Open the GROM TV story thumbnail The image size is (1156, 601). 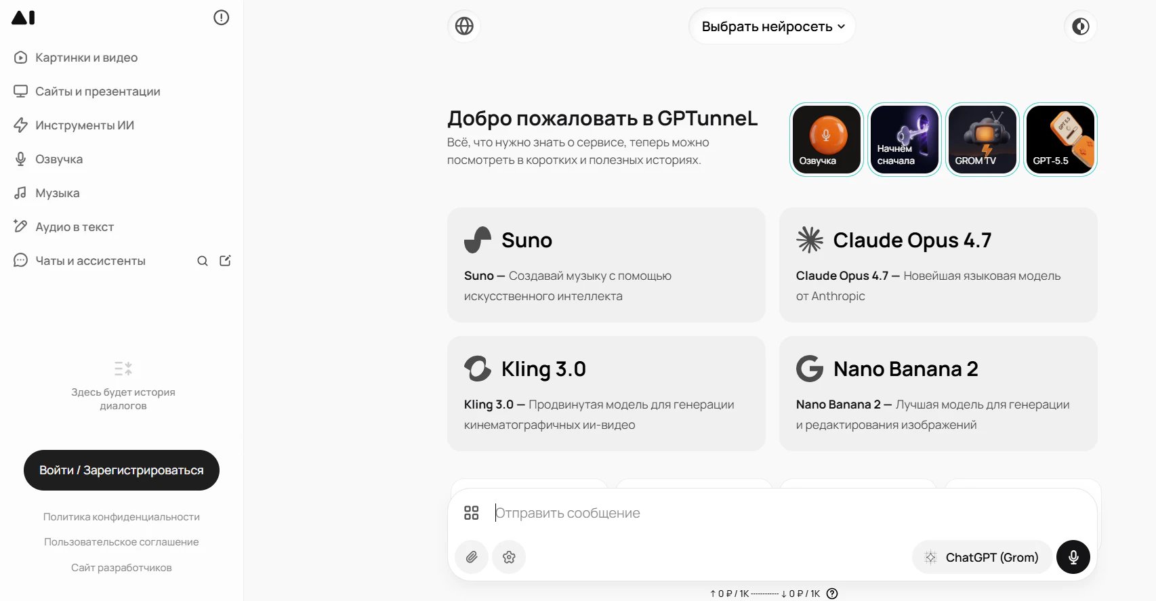pos(983,140)
